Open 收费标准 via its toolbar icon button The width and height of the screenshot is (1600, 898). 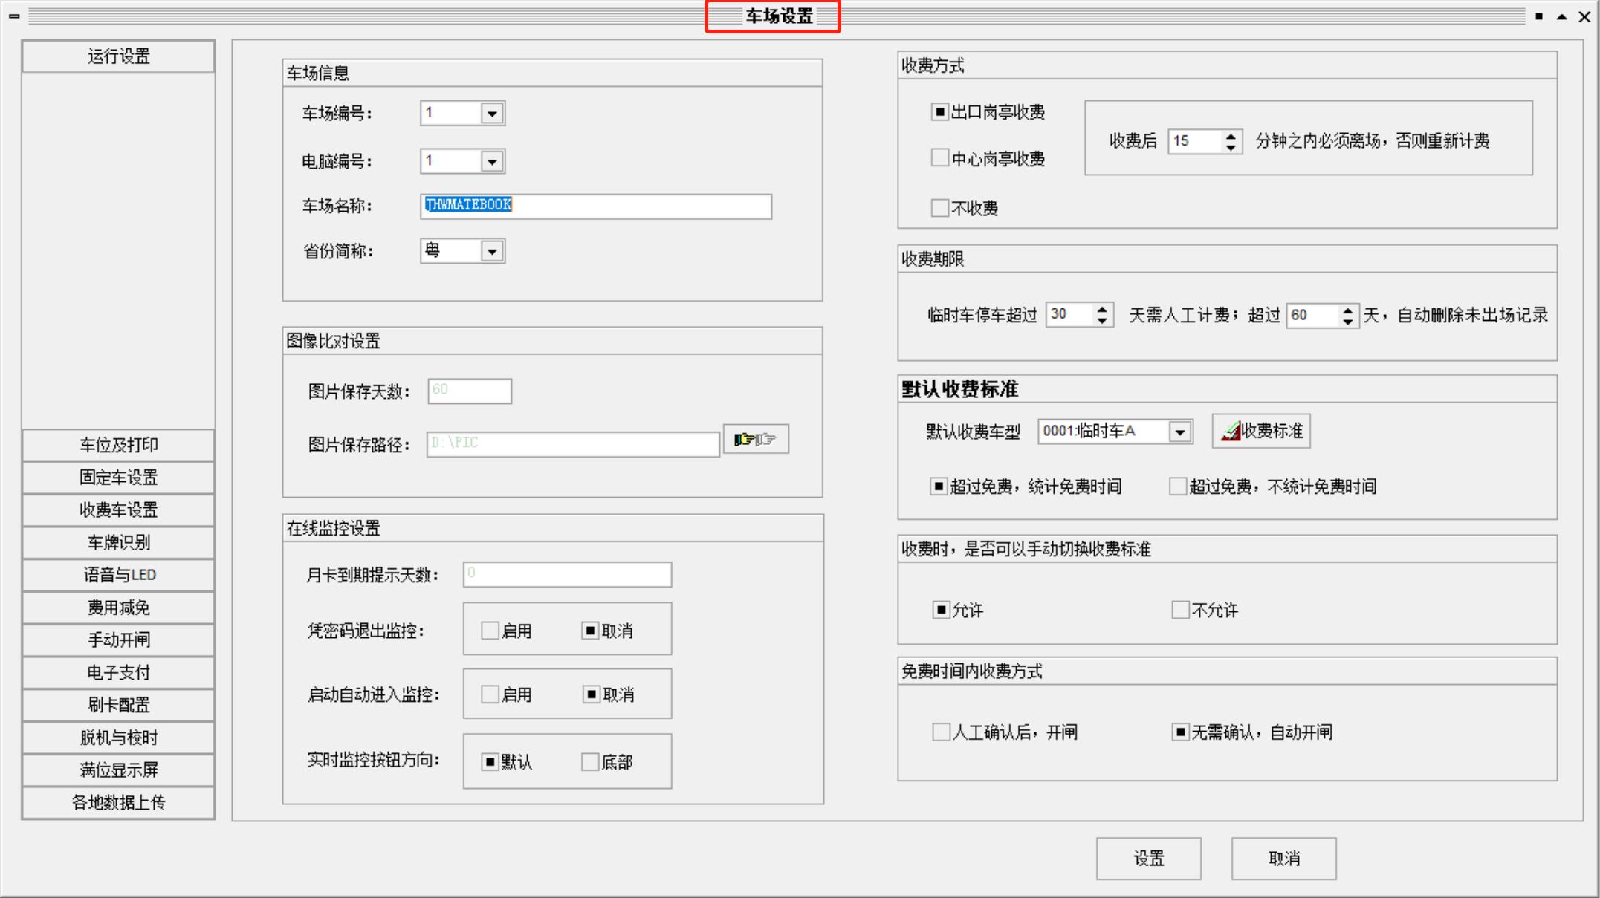[1260, 431]
